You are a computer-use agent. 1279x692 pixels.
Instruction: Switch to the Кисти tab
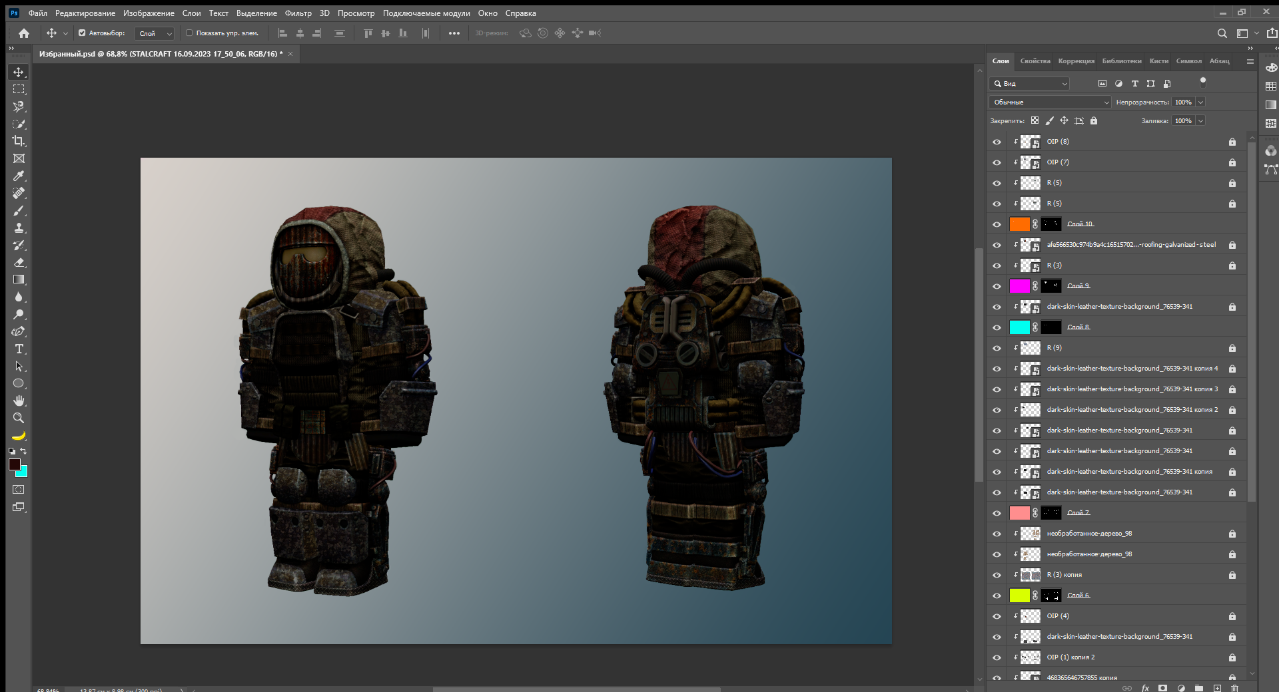click(1159, 61)
